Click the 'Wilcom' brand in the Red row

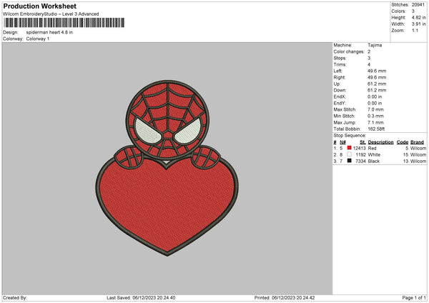click(418, 148)
